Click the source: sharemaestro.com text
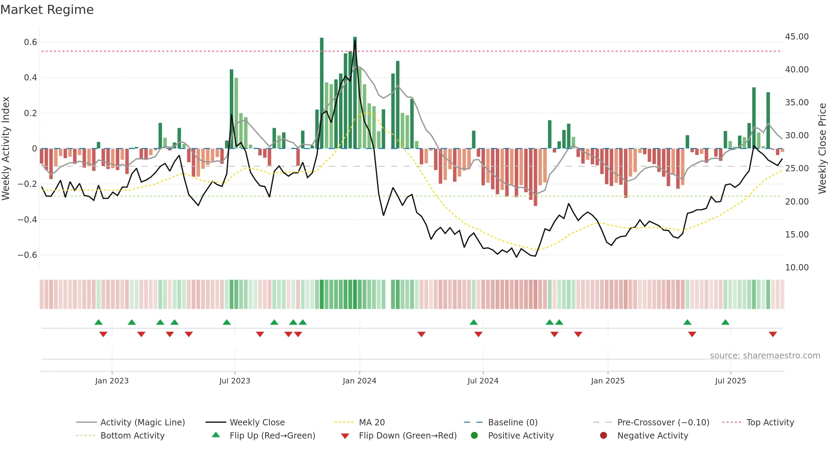 click(x=765, y=355)
